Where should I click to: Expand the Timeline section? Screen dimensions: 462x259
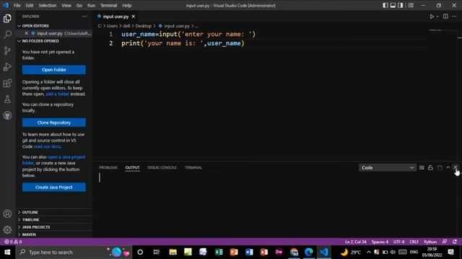(x=54, y=219)
